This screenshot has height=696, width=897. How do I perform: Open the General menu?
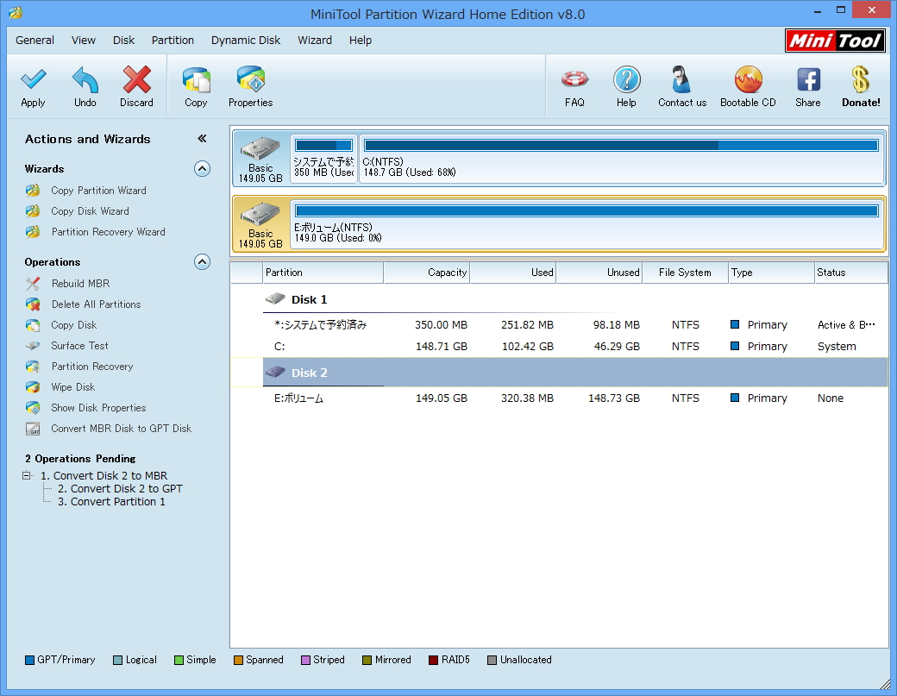pyautogui.click(x=34, y=40)
